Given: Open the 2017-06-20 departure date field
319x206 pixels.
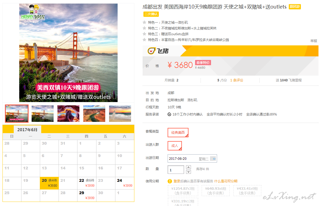Looking at the screenshot, I should 192,159.
